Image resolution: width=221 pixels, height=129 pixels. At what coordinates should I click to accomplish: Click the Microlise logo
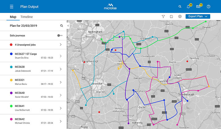coord(110,6)
